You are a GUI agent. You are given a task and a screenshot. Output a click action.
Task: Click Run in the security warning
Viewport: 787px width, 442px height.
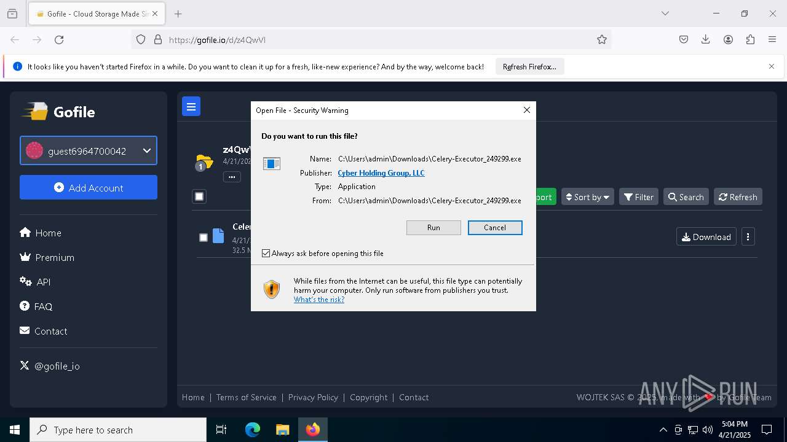[x=433, y=228]
